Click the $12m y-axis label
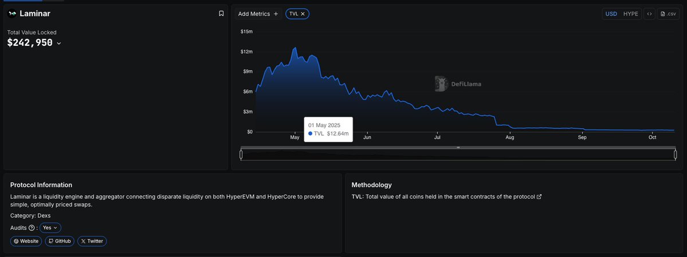The height and width of the screenshot is (257, 687). [247, 52]
